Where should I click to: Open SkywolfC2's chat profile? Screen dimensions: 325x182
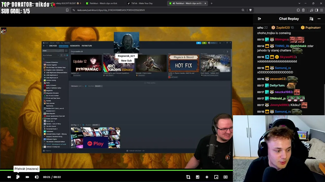point(288,57)
